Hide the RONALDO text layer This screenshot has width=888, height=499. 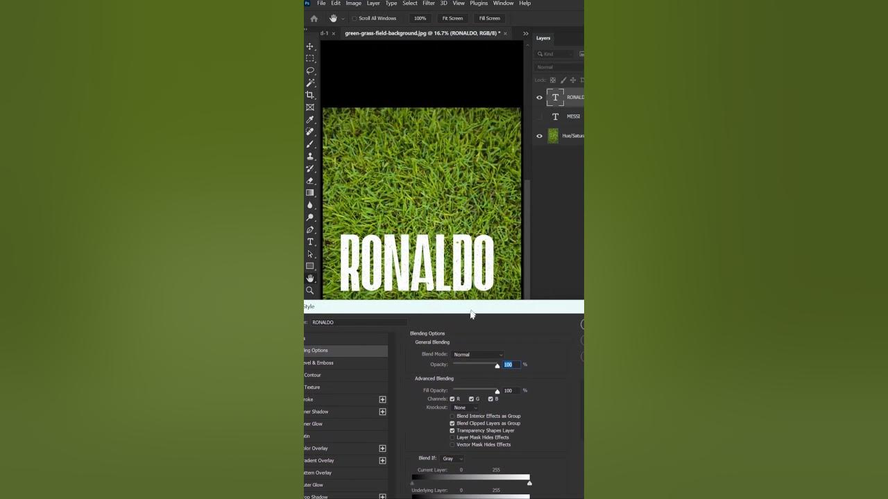[x=539, y=98]
